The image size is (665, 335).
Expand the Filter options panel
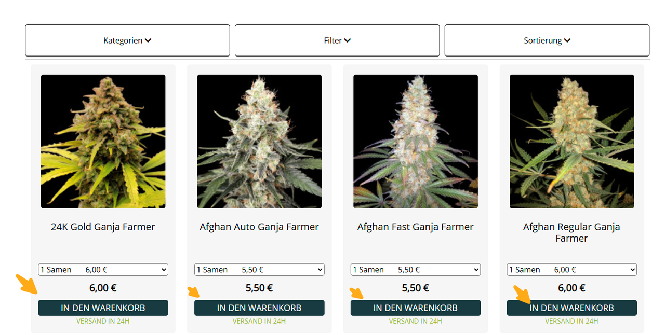337,40
